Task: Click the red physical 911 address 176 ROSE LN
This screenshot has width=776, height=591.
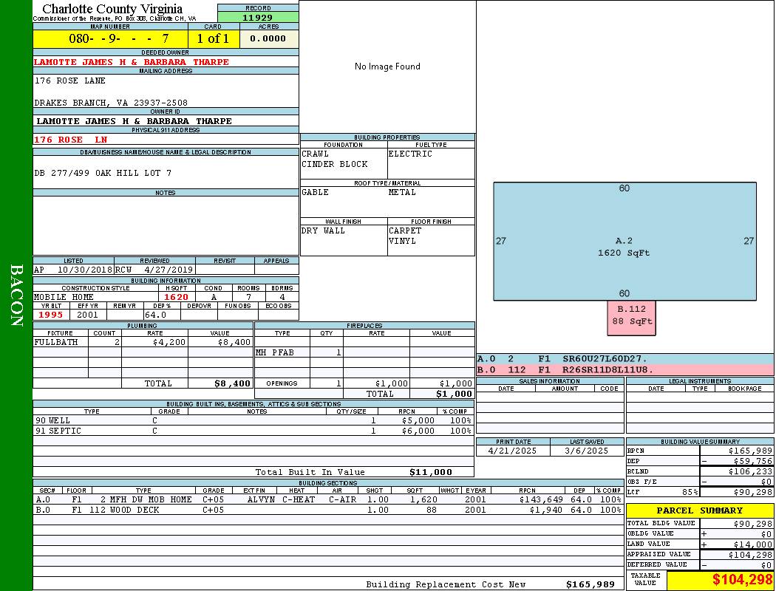Action: tap(71, 140)
